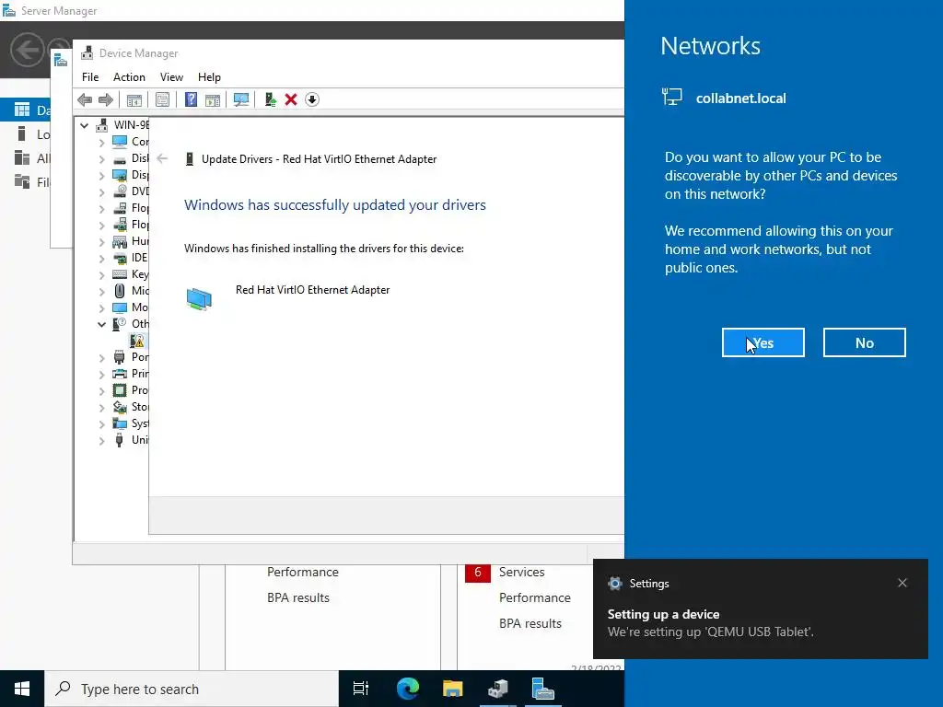This screenshot has width=943, height=707.
Task: Click the WIN-9E computer name in tree
Action: [131, 125]
